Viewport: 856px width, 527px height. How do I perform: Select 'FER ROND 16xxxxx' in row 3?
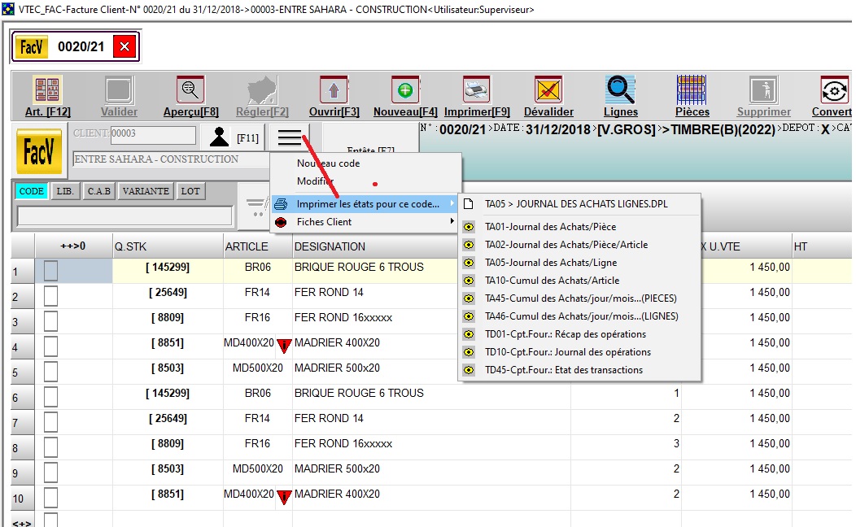pos(343,317)
